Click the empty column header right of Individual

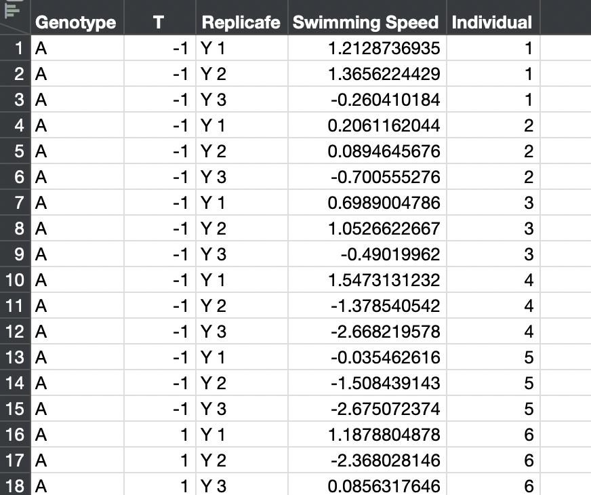[565, 22]
